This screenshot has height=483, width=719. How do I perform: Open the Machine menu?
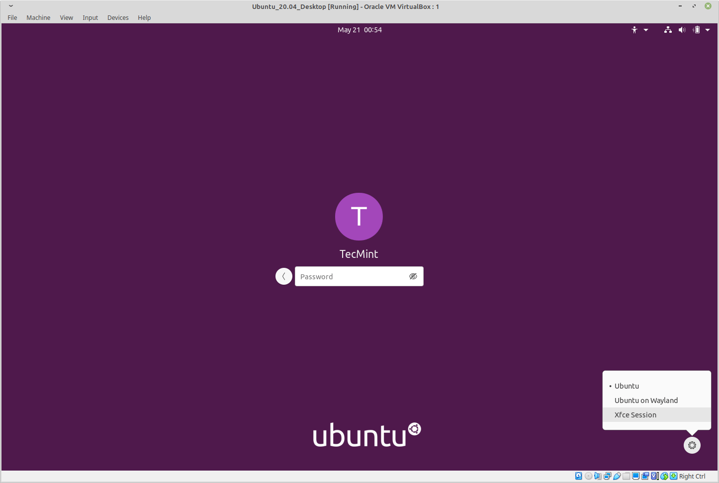pos(38,17)
